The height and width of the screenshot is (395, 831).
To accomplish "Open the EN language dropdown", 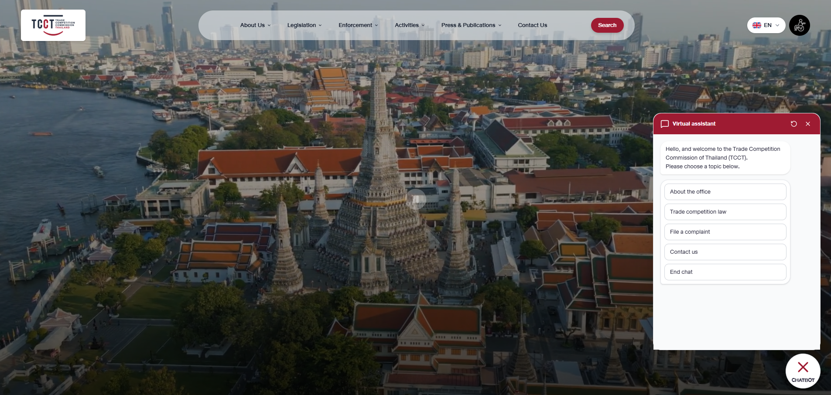I will [x=766, y=25].
